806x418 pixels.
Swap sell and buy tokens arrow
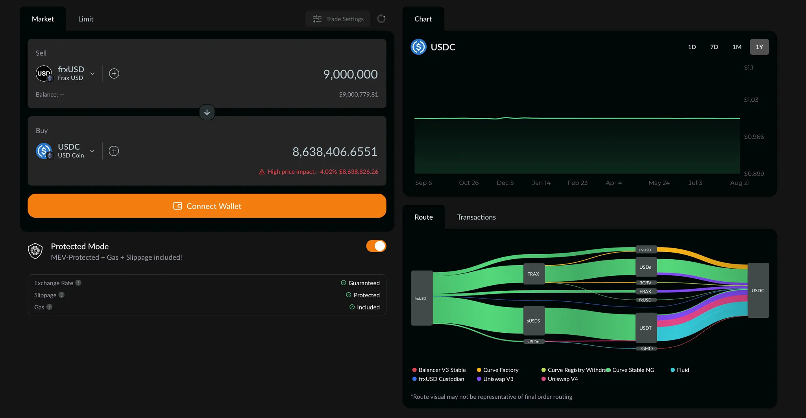point(207,112)
